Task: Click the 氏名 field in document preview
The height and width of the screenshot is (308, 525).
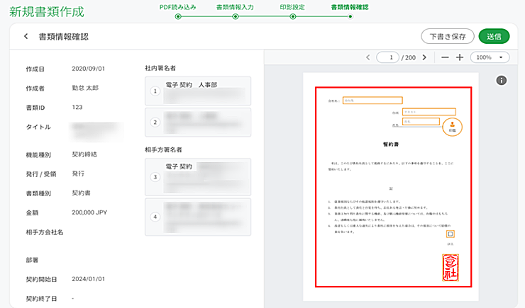Action: [x=421, y=122]
